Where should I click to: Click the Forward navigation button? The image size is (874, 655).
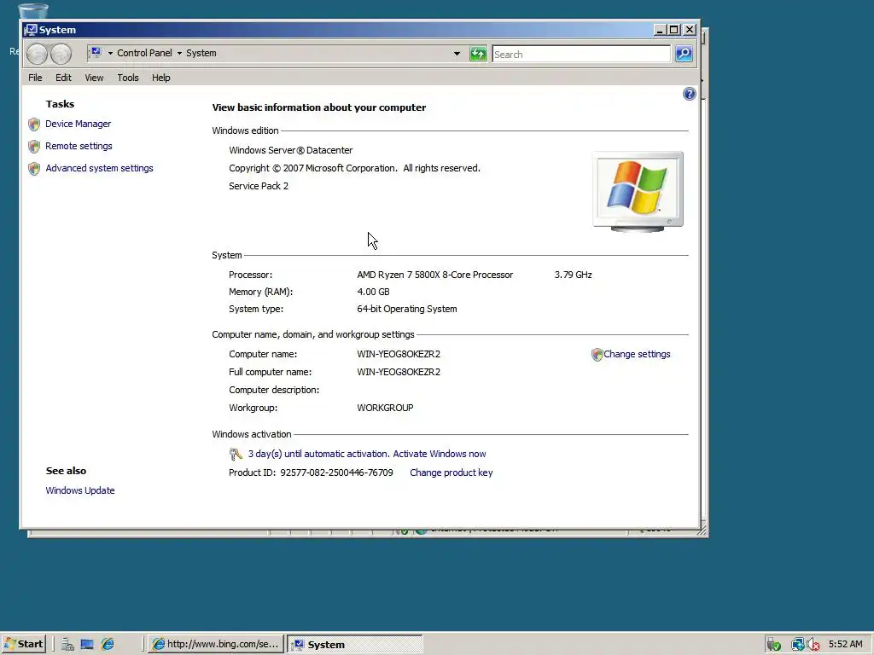(x=61, y=54)
